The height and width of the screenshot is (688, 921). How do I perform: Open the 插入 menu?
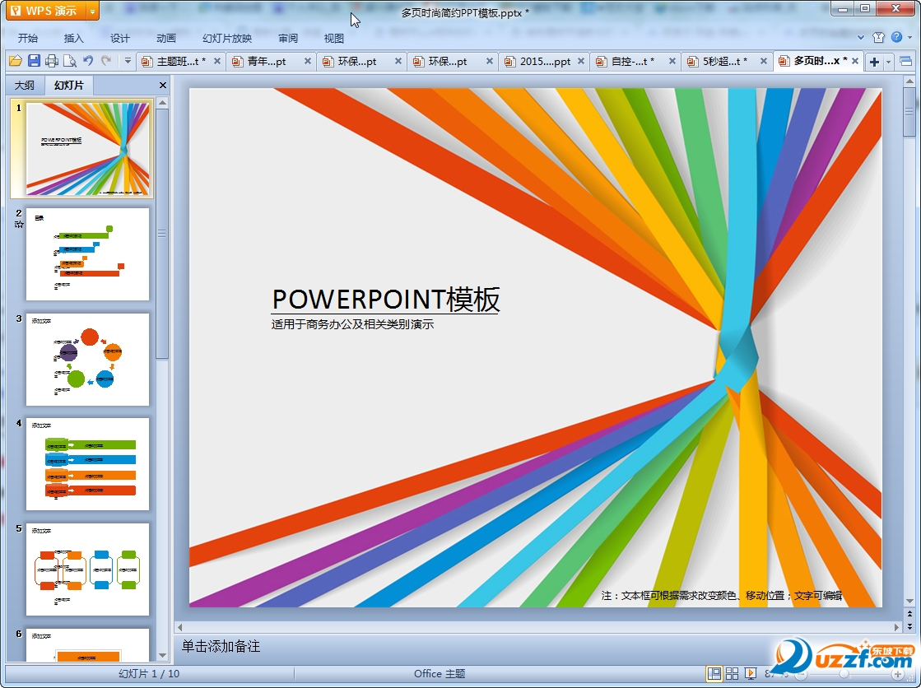point(74,38)
